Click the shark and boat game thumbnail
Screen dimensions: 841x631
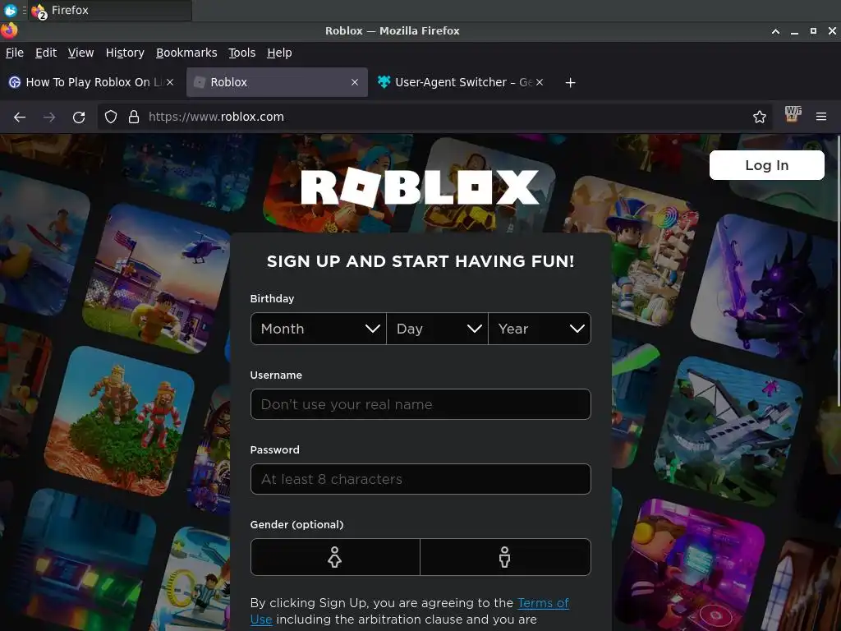[x=729, y=432]
